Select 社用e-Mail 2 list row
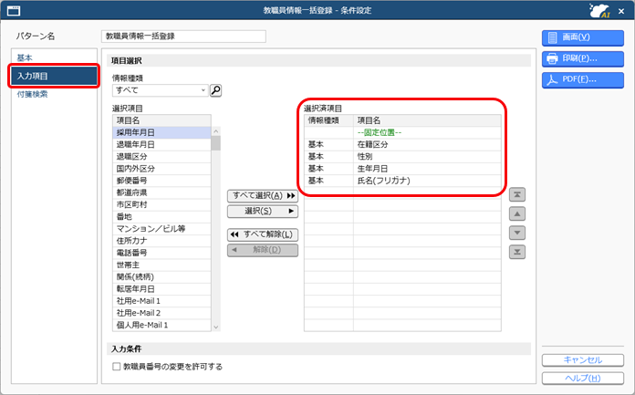 161,313
